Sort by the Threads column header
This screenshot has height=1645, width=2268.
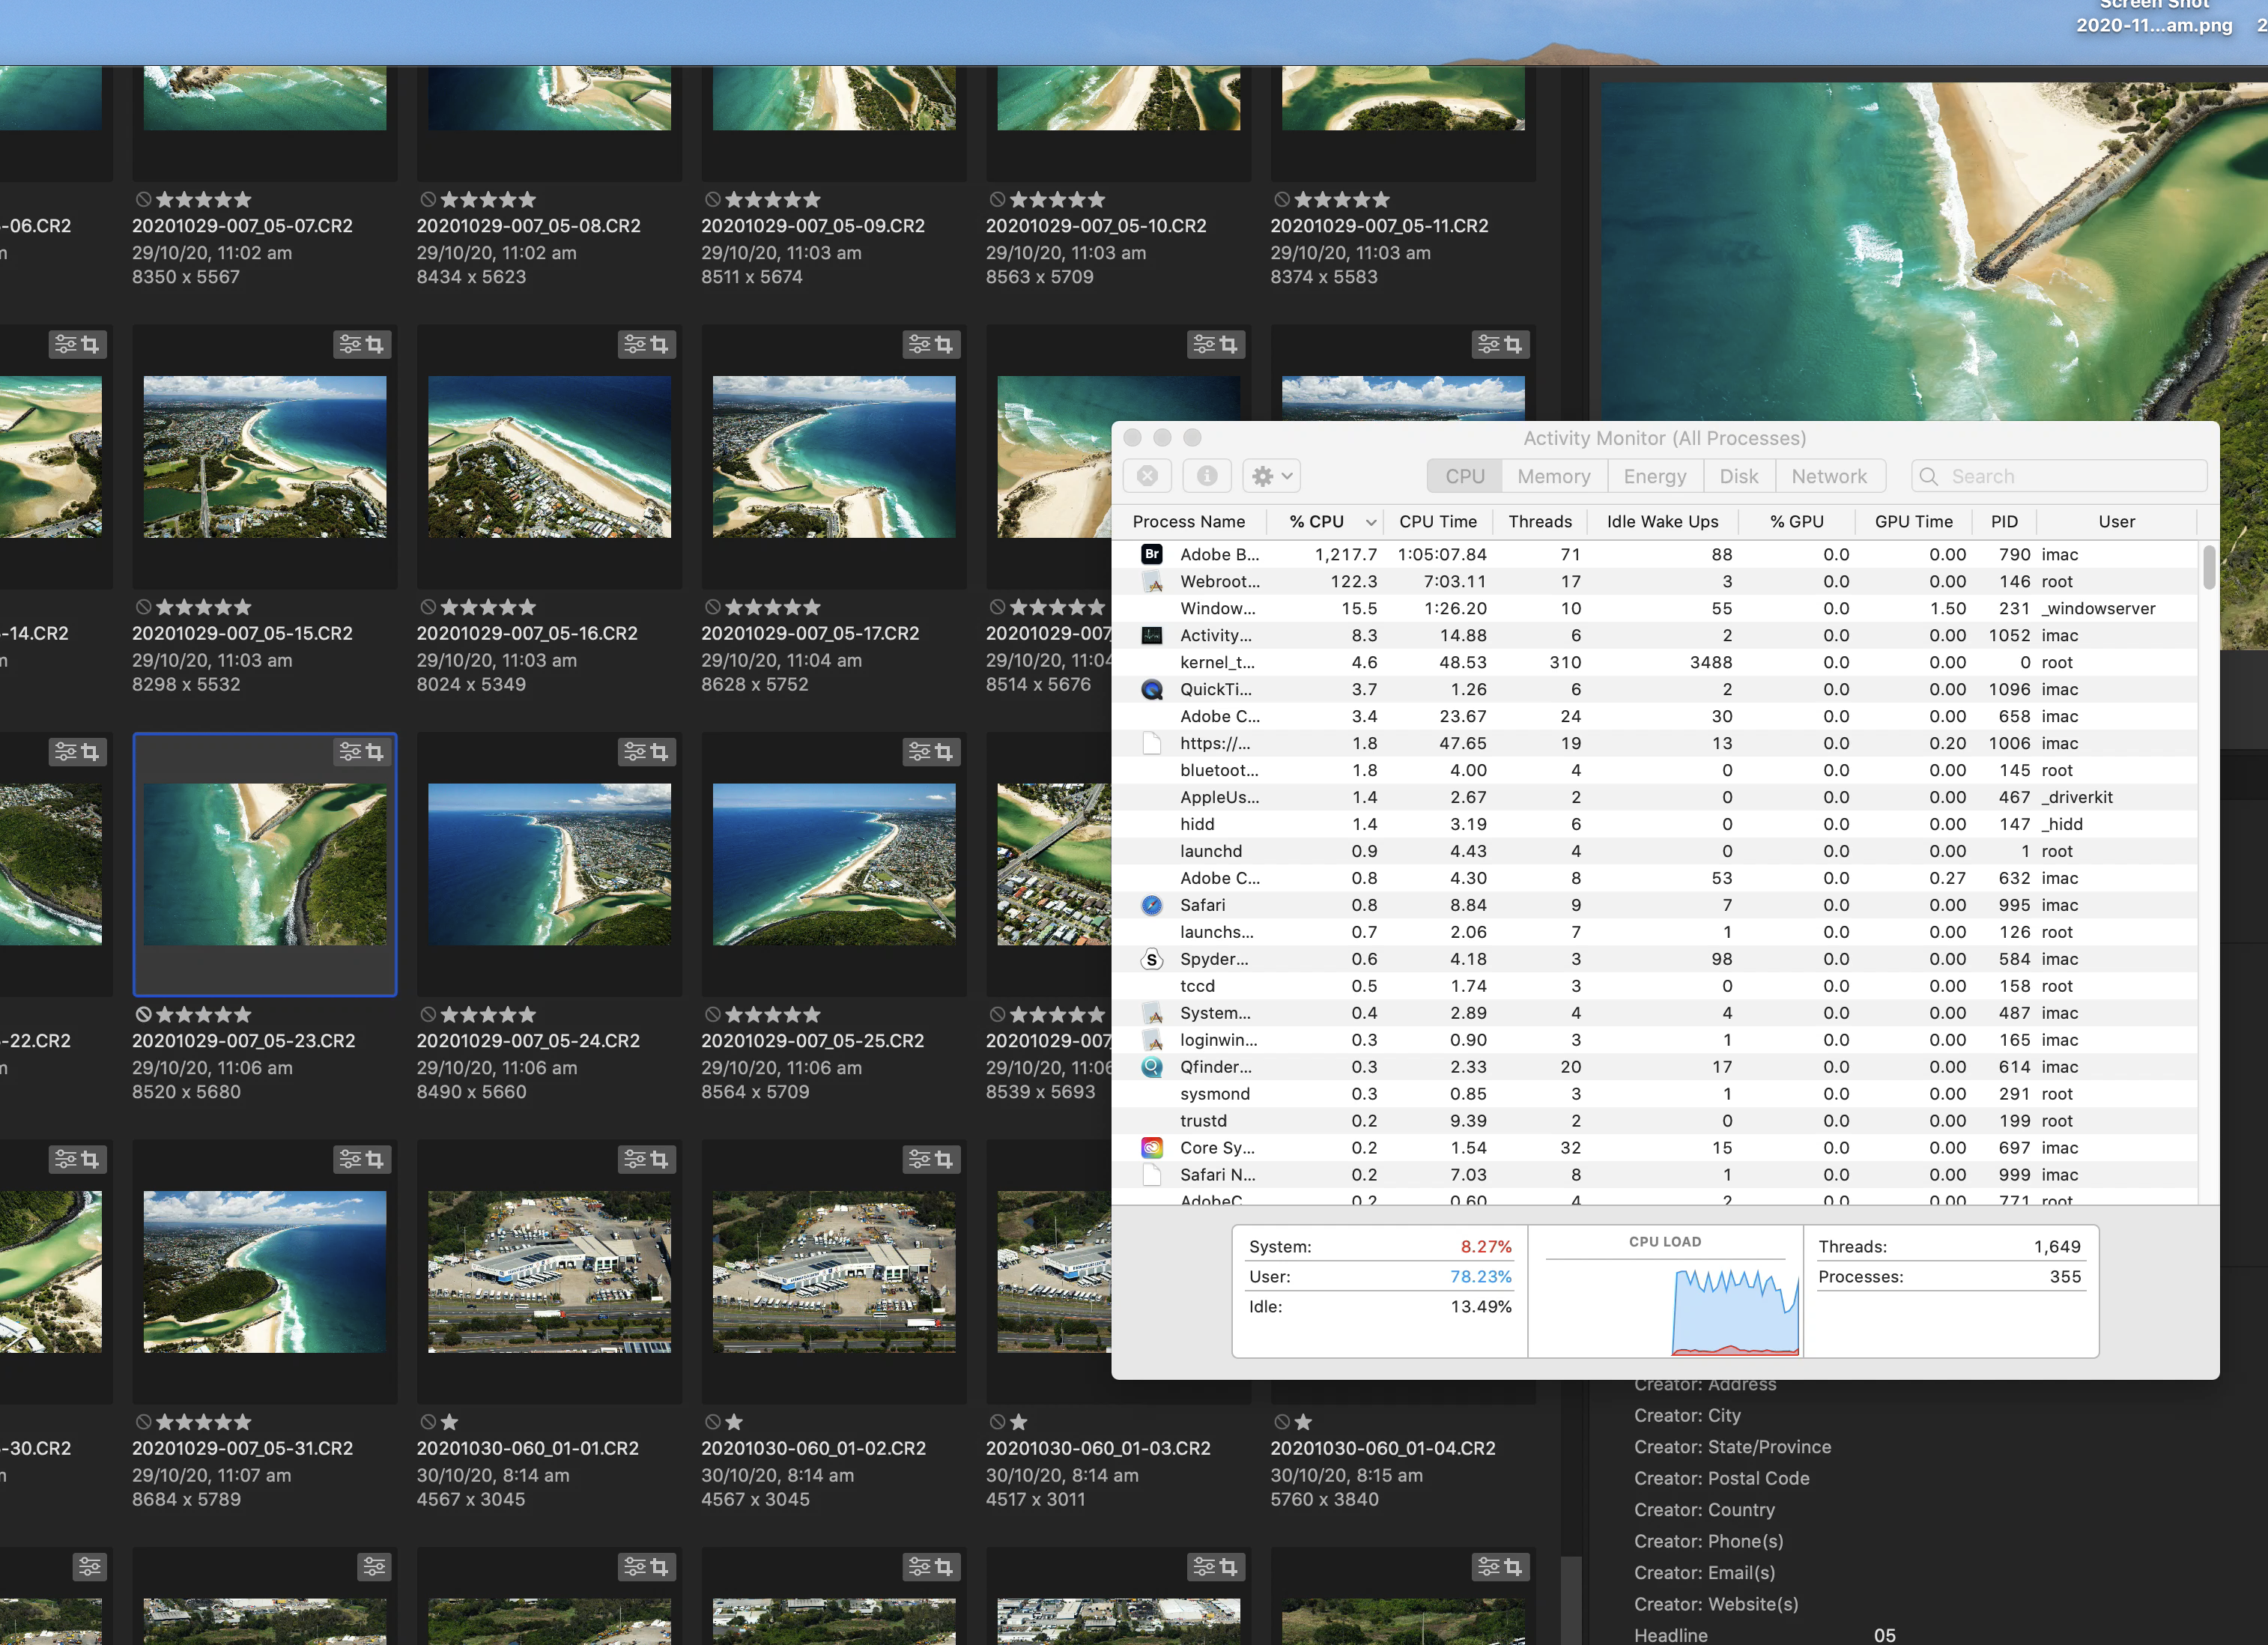click(1539, 522)
